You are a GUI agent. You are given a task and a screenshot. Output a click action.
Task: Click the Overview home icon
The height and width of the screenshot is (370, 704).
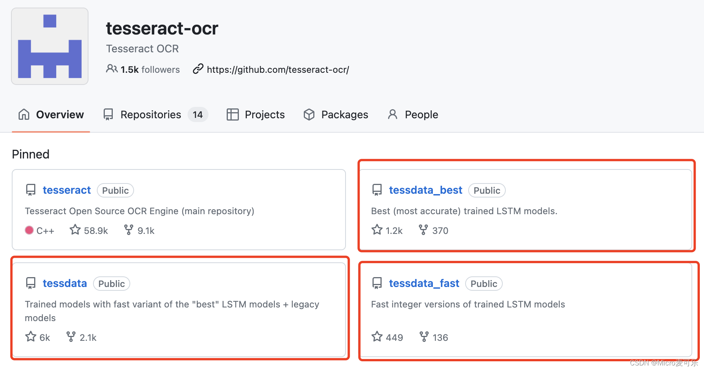[x=24, y=114]
